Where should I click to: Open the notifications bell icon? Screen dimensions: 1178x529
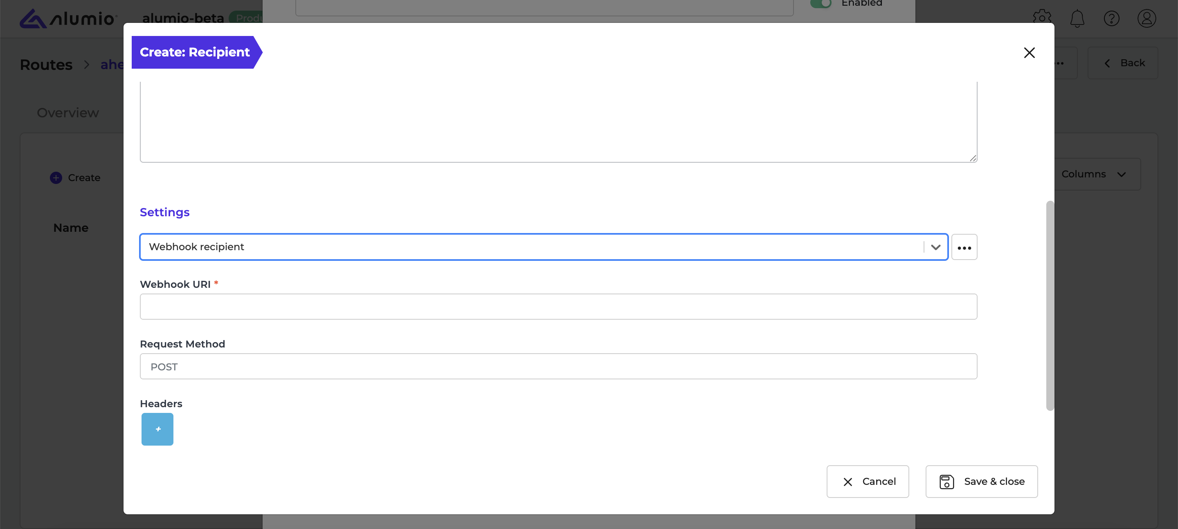tap(1077, 18)
